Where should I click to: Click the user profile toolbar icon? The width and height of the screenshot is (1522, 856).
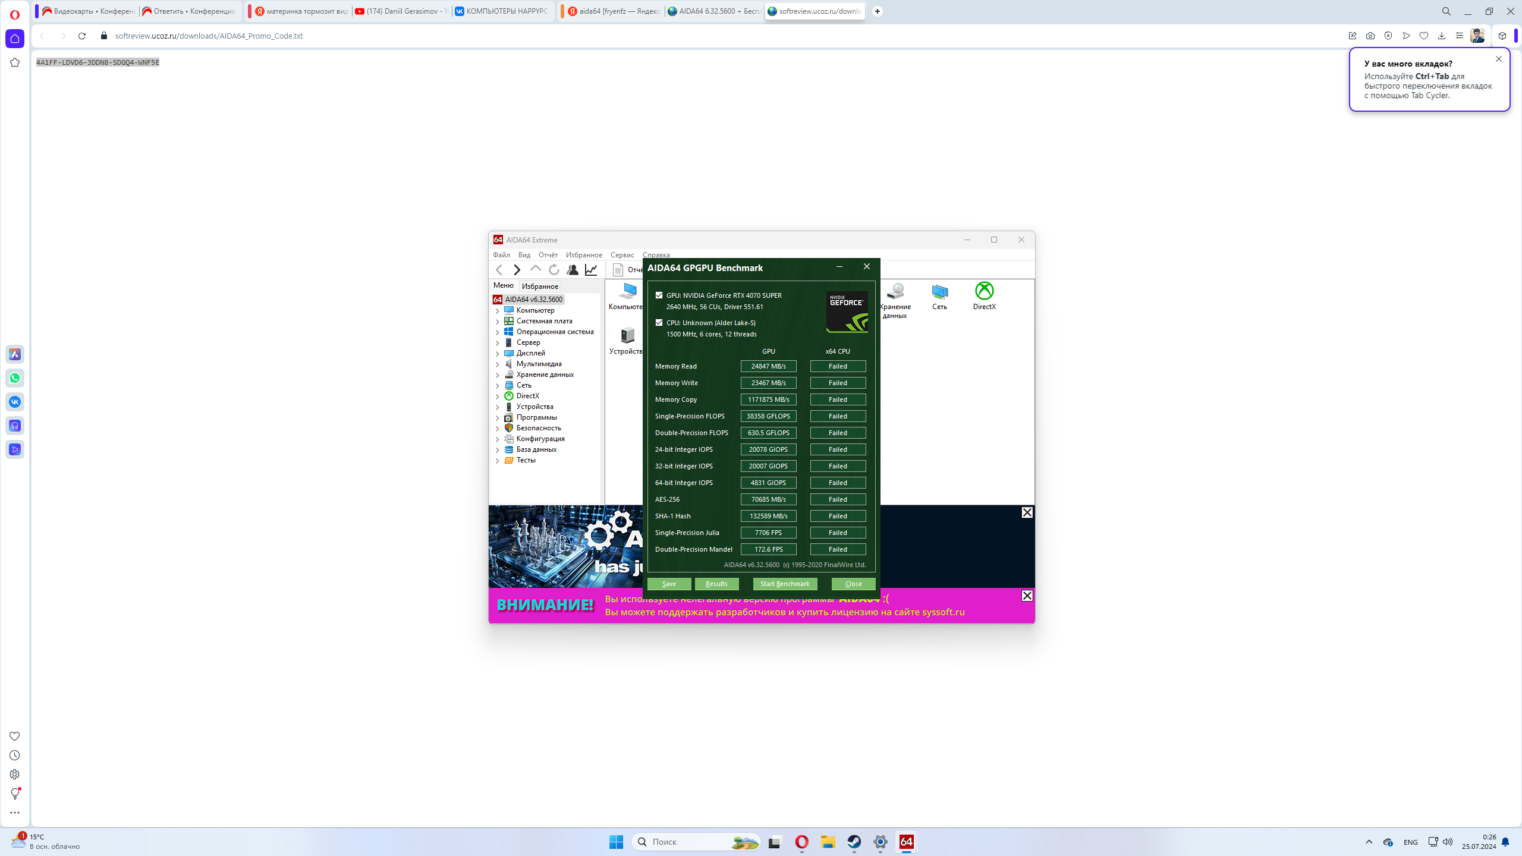pos(573,270)
